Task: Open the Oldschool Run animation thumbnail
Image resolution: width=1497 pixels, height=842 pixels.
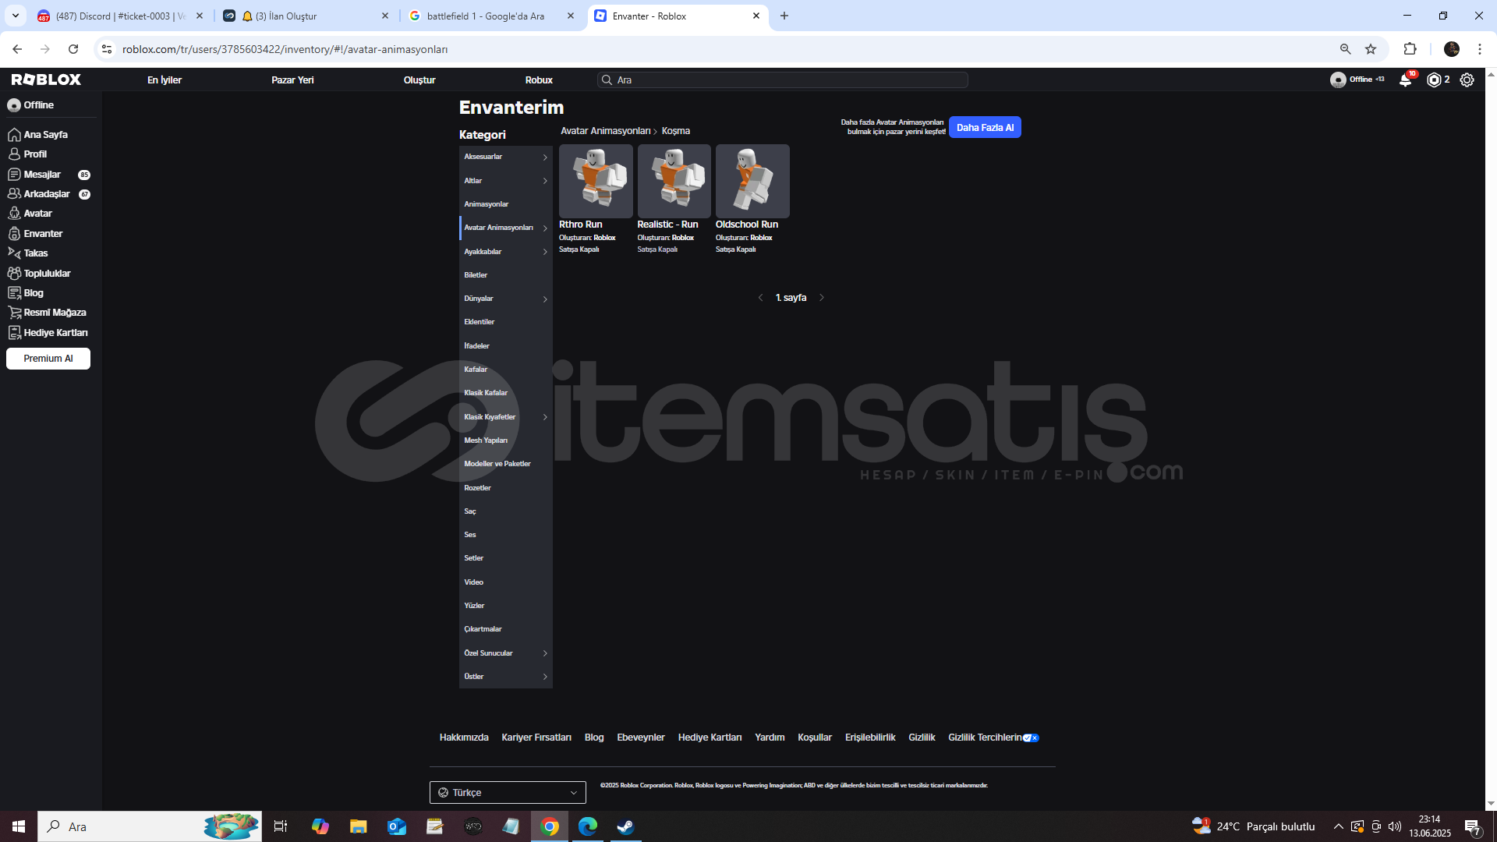Action: pyautogui.click(x=752, y=181)
